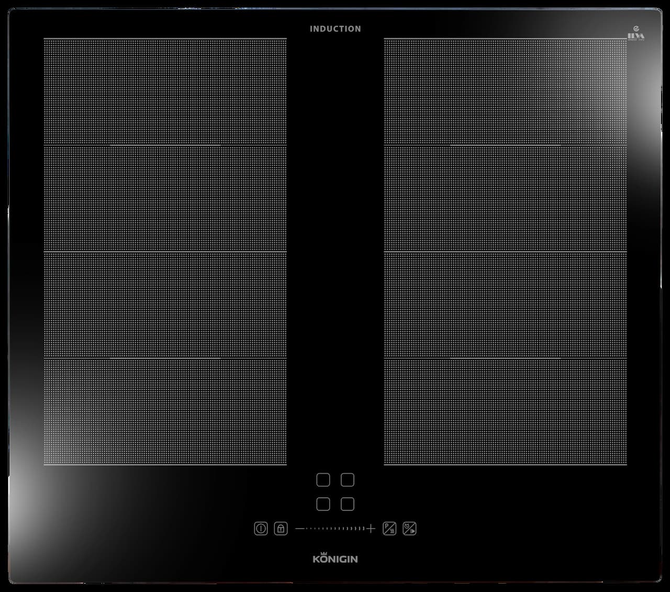The image size is (670, 592).
Task: Select the bottom-left zone selector square
Action: [x=323, y=504]
